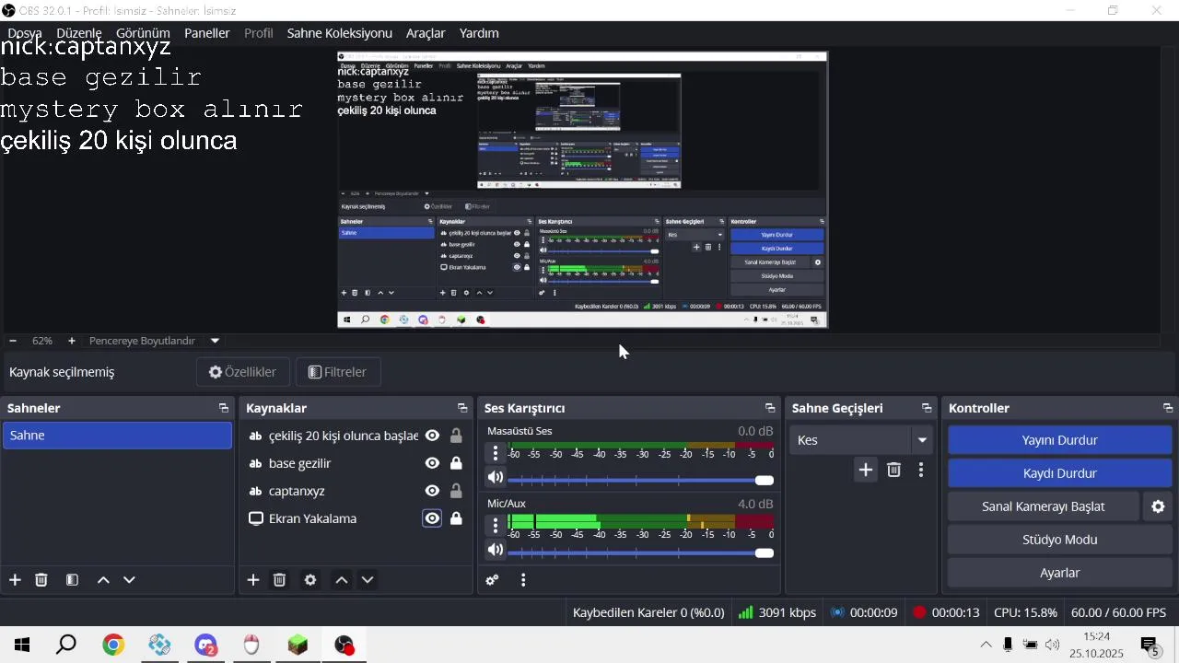Add a new source in Kaynaklar panel
The image size is (1179, 663).
(x=253, y=580)
